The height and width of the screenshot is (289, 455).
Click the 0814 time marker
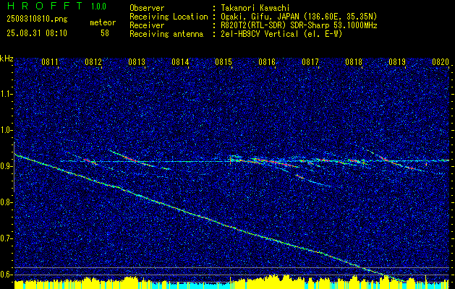(180, 62)
